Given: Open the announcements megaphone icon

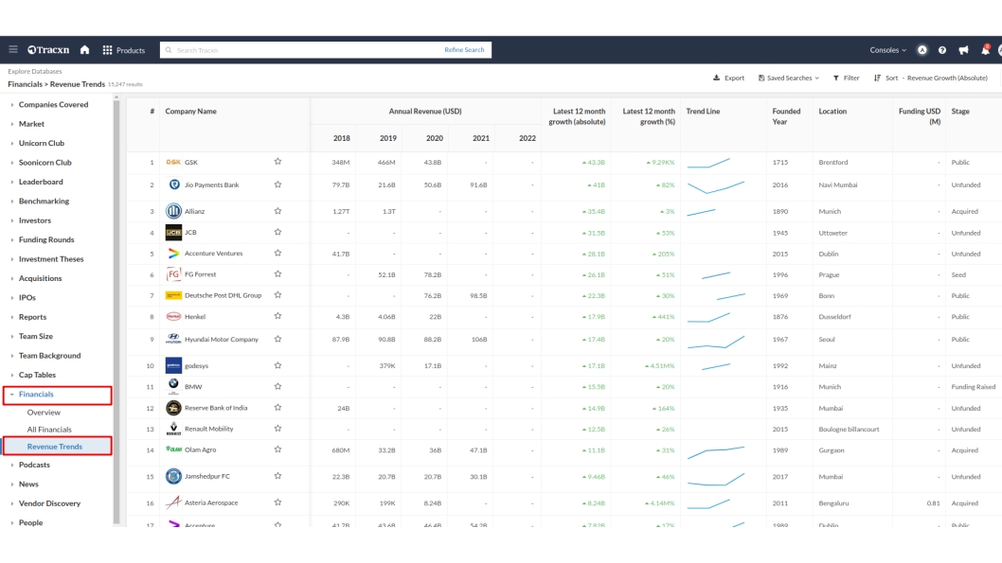Looking at the screenshot, I should [963, 50].
